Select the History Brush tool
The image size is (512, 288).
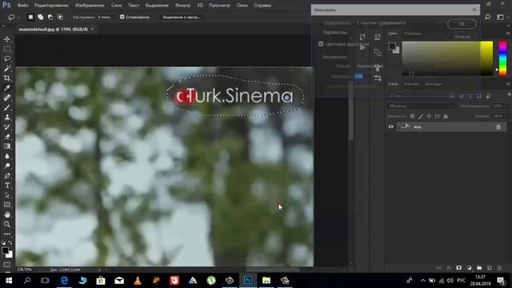(7, 127)
